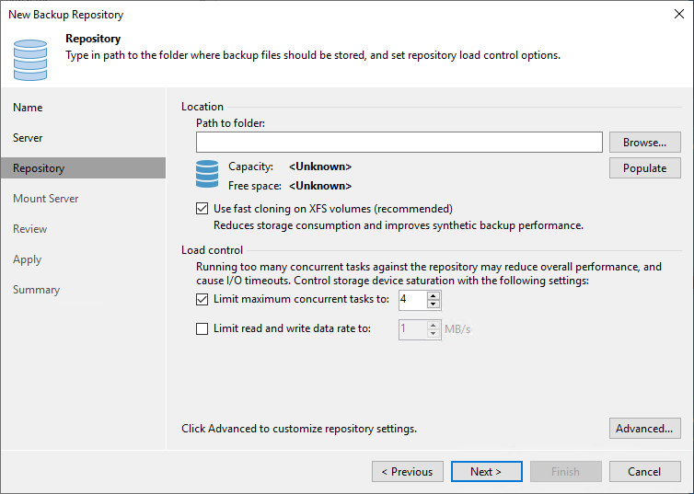694x494 pixels.
Task: Go to the Server step
Action: click(28, 138)
